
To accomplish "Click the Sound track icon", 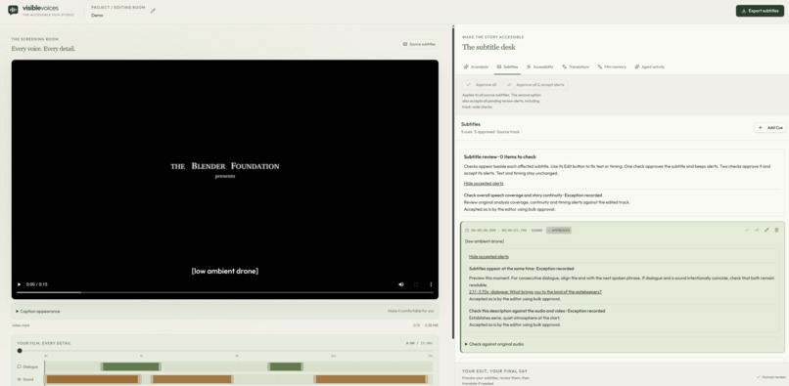I will (20, 379).
